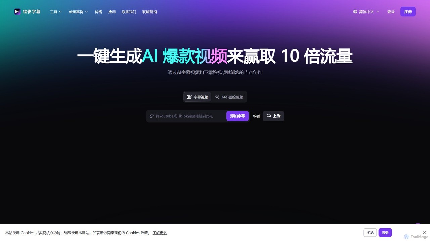Click the 绘影字幕 brand name

32,12
